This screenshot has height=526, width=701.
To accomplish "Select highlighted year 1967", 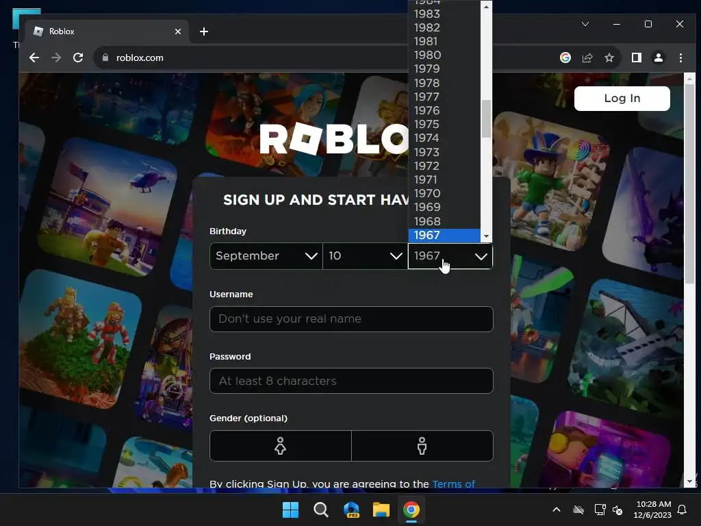I will coord(444,236).
